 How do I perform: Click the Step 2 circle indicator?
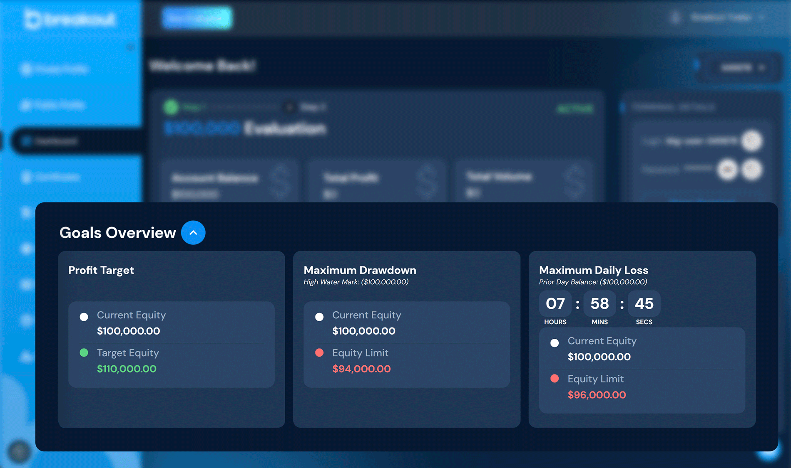click(289, 107)
